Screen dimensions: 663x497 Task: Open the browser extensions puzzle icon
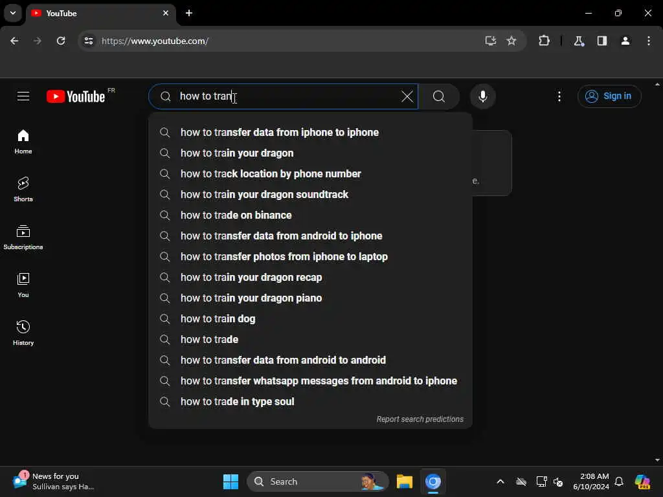tap(544, 41)
